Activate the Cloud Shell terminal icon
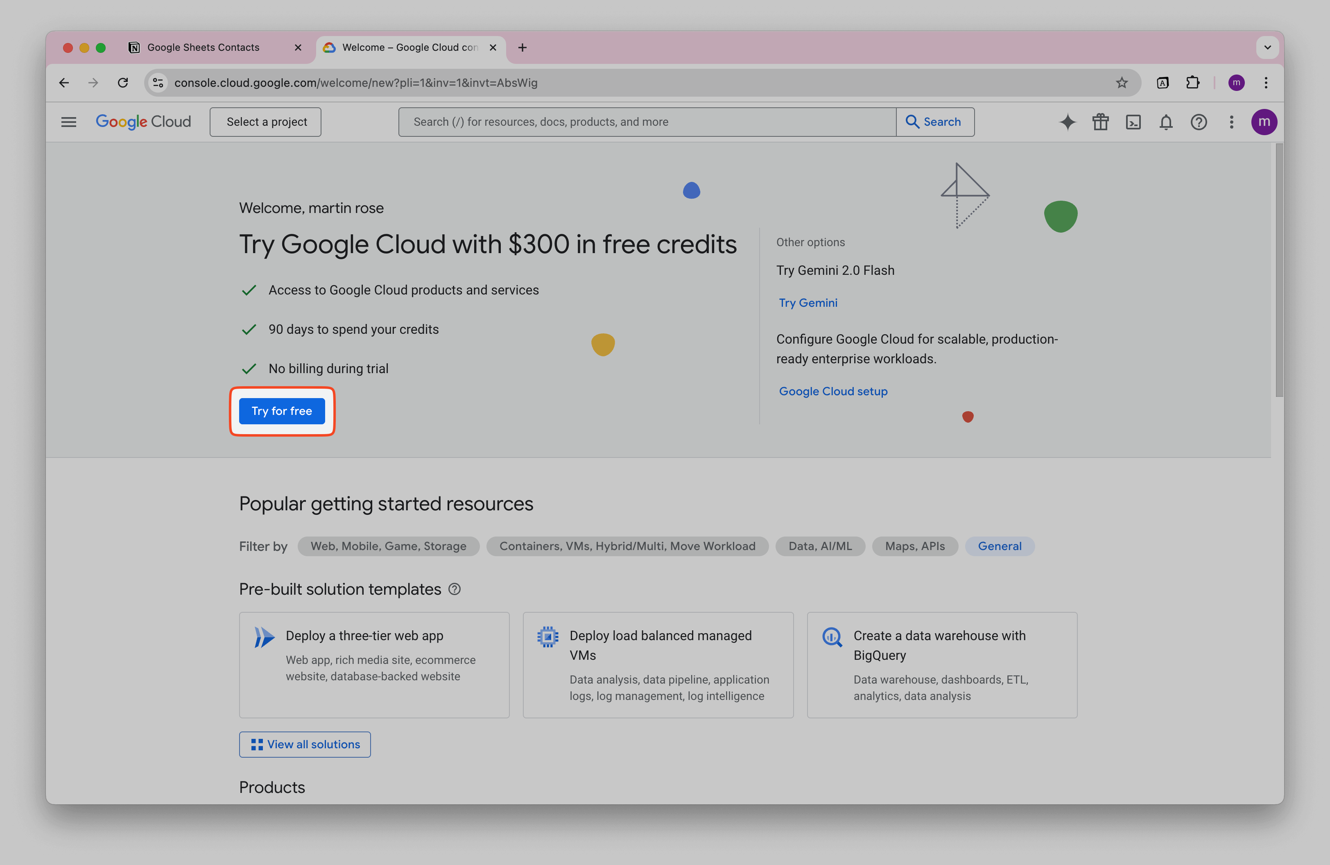The width and height of the screenshot is (1330, 865). (x=1133, y=122)
